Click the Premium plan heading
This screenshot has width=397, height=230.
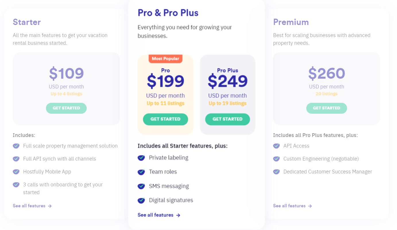[x=291, y=22]
